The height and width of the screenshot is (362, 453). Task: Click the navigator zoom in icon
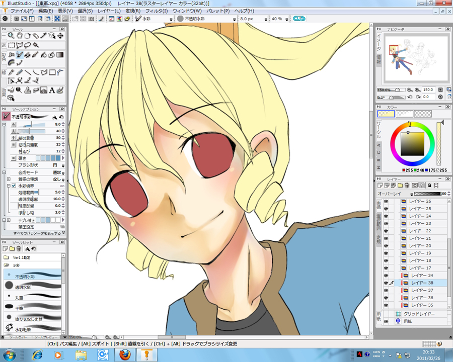click(x=418, y=90)
